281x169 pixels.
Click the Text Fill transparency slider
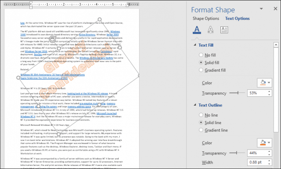pos(237,93)
